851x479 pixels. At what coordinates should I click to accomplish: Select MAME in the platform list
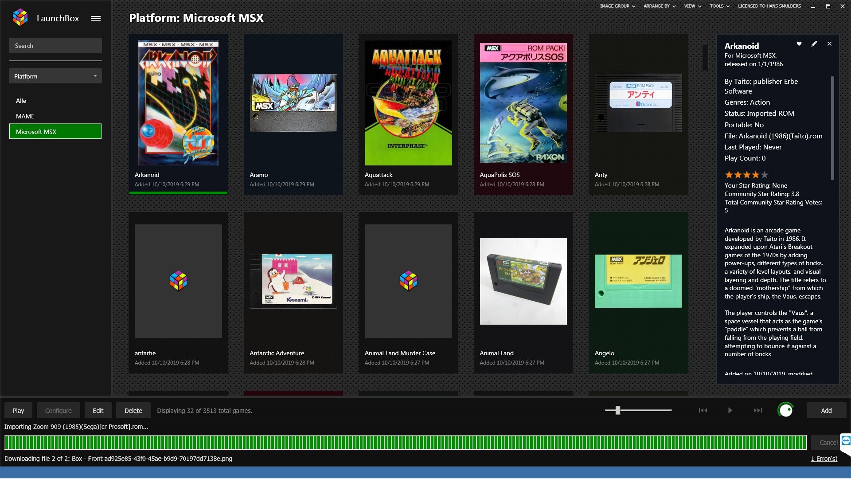[x=55, y=116]
